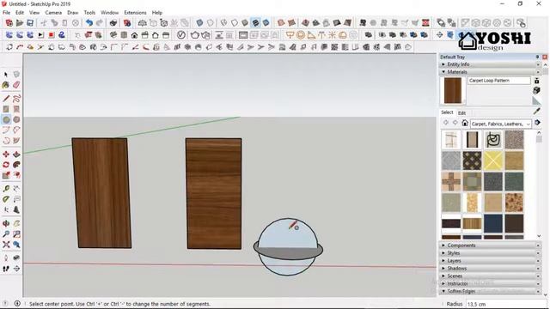Viewport: 550px width, 309px height.
Task: Open the Extensions menu
Action: [x=135, y=13]
